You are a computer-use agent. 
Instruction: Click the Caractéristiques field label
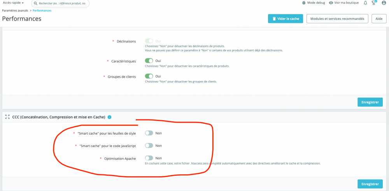tap(123, 61)
